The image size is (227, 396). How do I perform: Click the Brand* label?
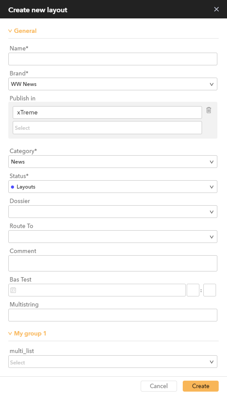[19, 73]
